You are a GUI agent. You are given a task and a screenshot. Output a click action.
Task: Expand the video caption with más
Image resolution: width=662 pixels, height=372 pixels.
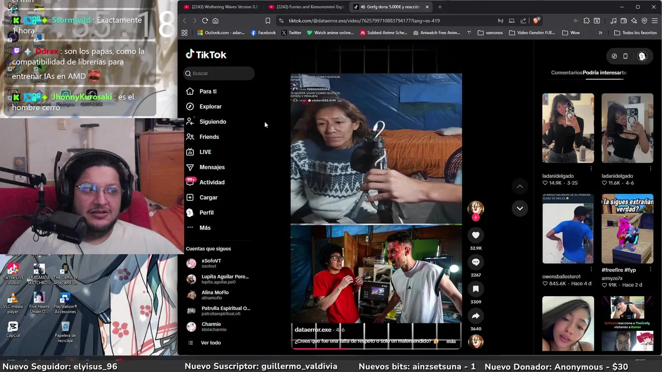[x=451, y=342]
